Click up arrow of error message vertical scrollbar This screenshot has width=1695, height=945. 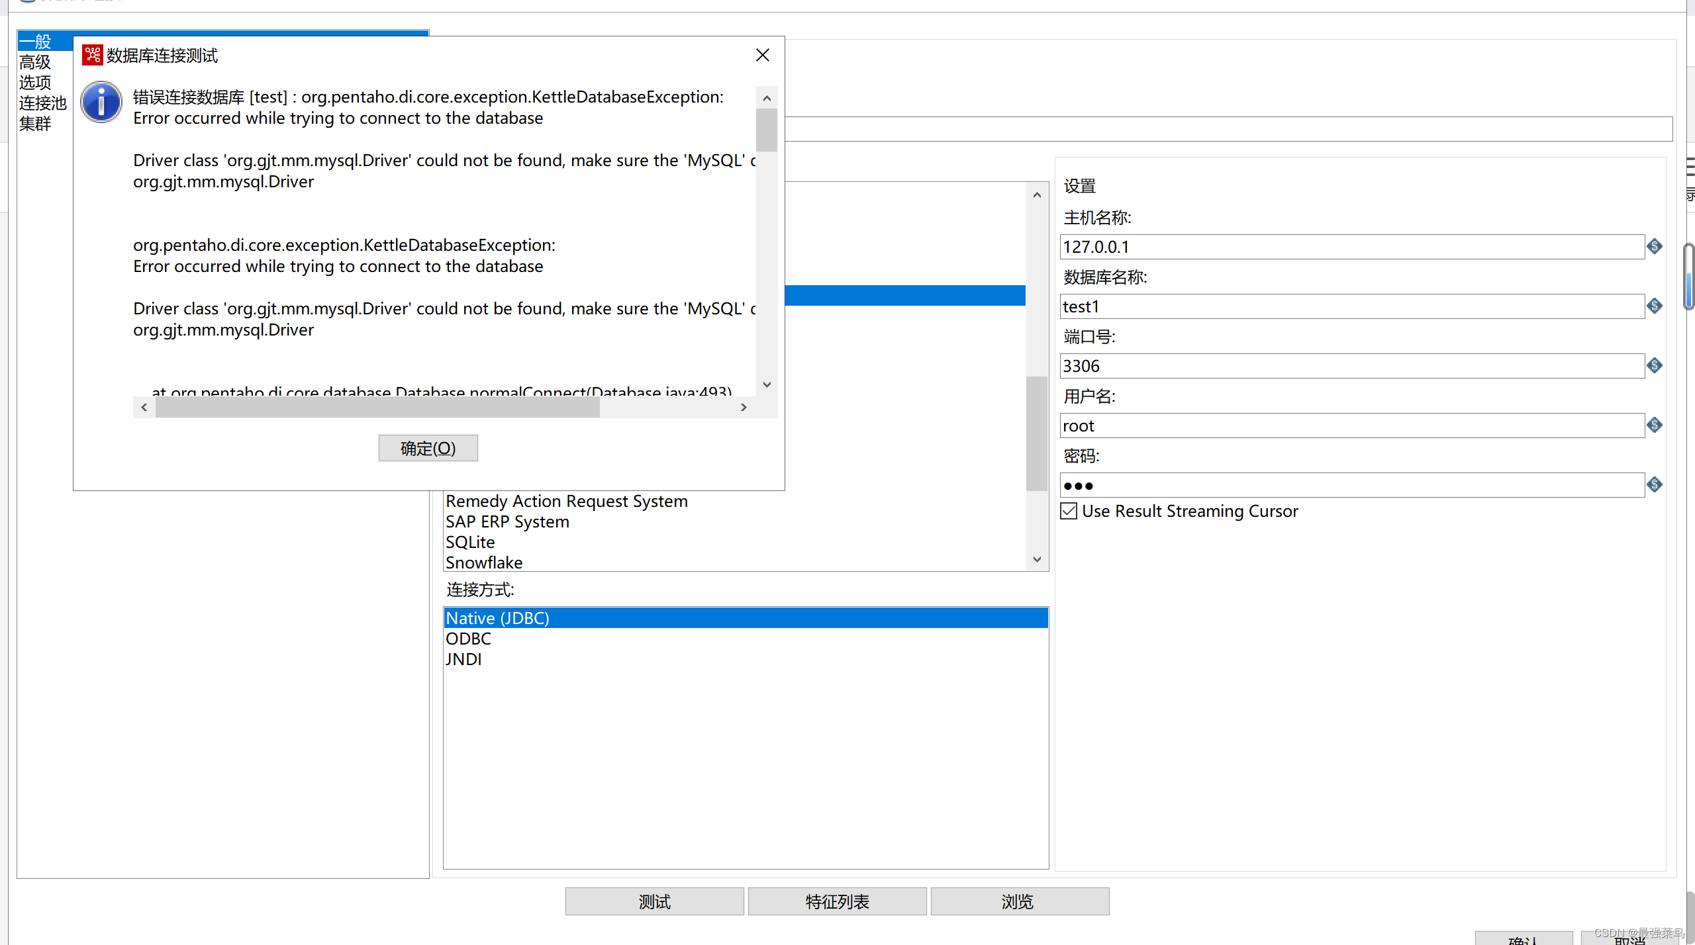[767, 98]
